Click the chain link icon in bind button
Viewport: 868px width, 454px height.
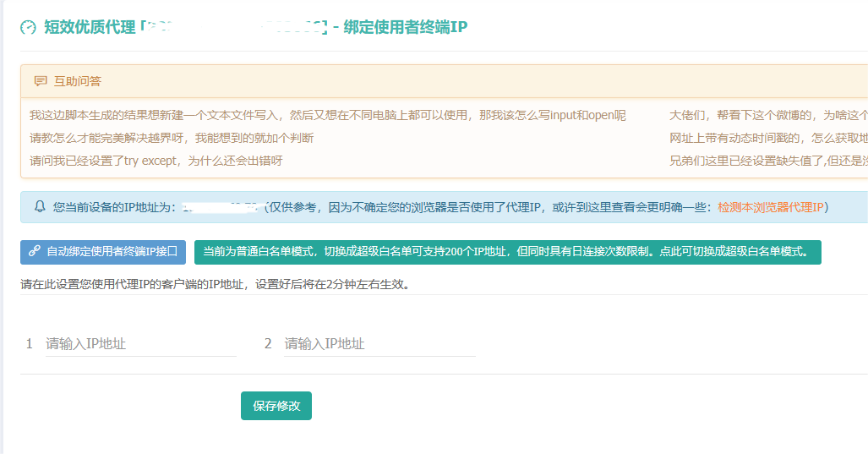(x=35, y=251)
